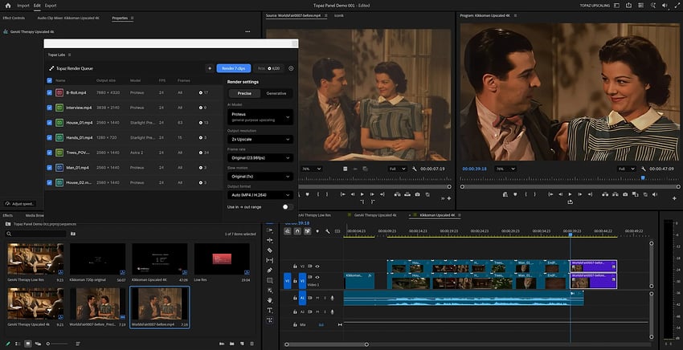Add a marker in the timeline header

[x=317, y=231]
